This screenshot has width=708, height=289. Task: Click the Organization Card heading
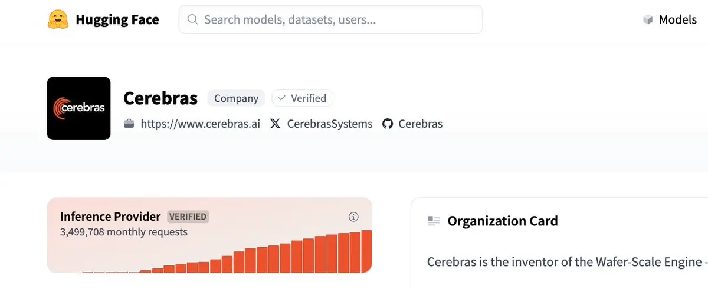click(503, 221)
